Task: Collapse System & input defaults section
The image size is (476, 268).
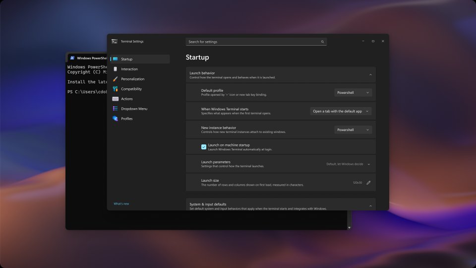Action: click(x=370, y=206)
